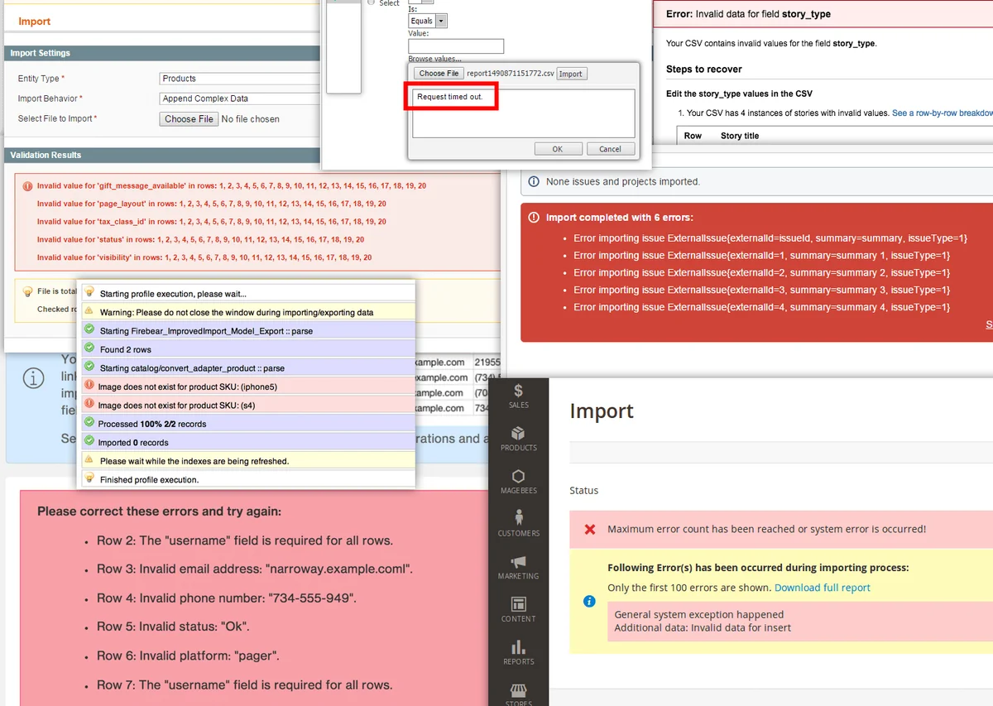The height and width of the screenshot is (706, 993).
Task: Open the Products section in the sidebar
Action: 519,439
